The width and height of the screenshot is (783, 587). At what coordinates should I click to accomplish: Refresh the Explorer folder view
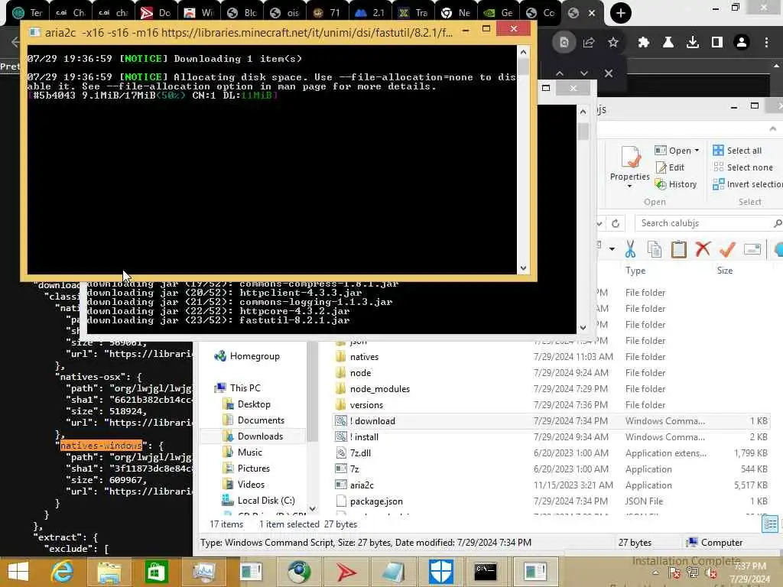[x=616, y=223]
